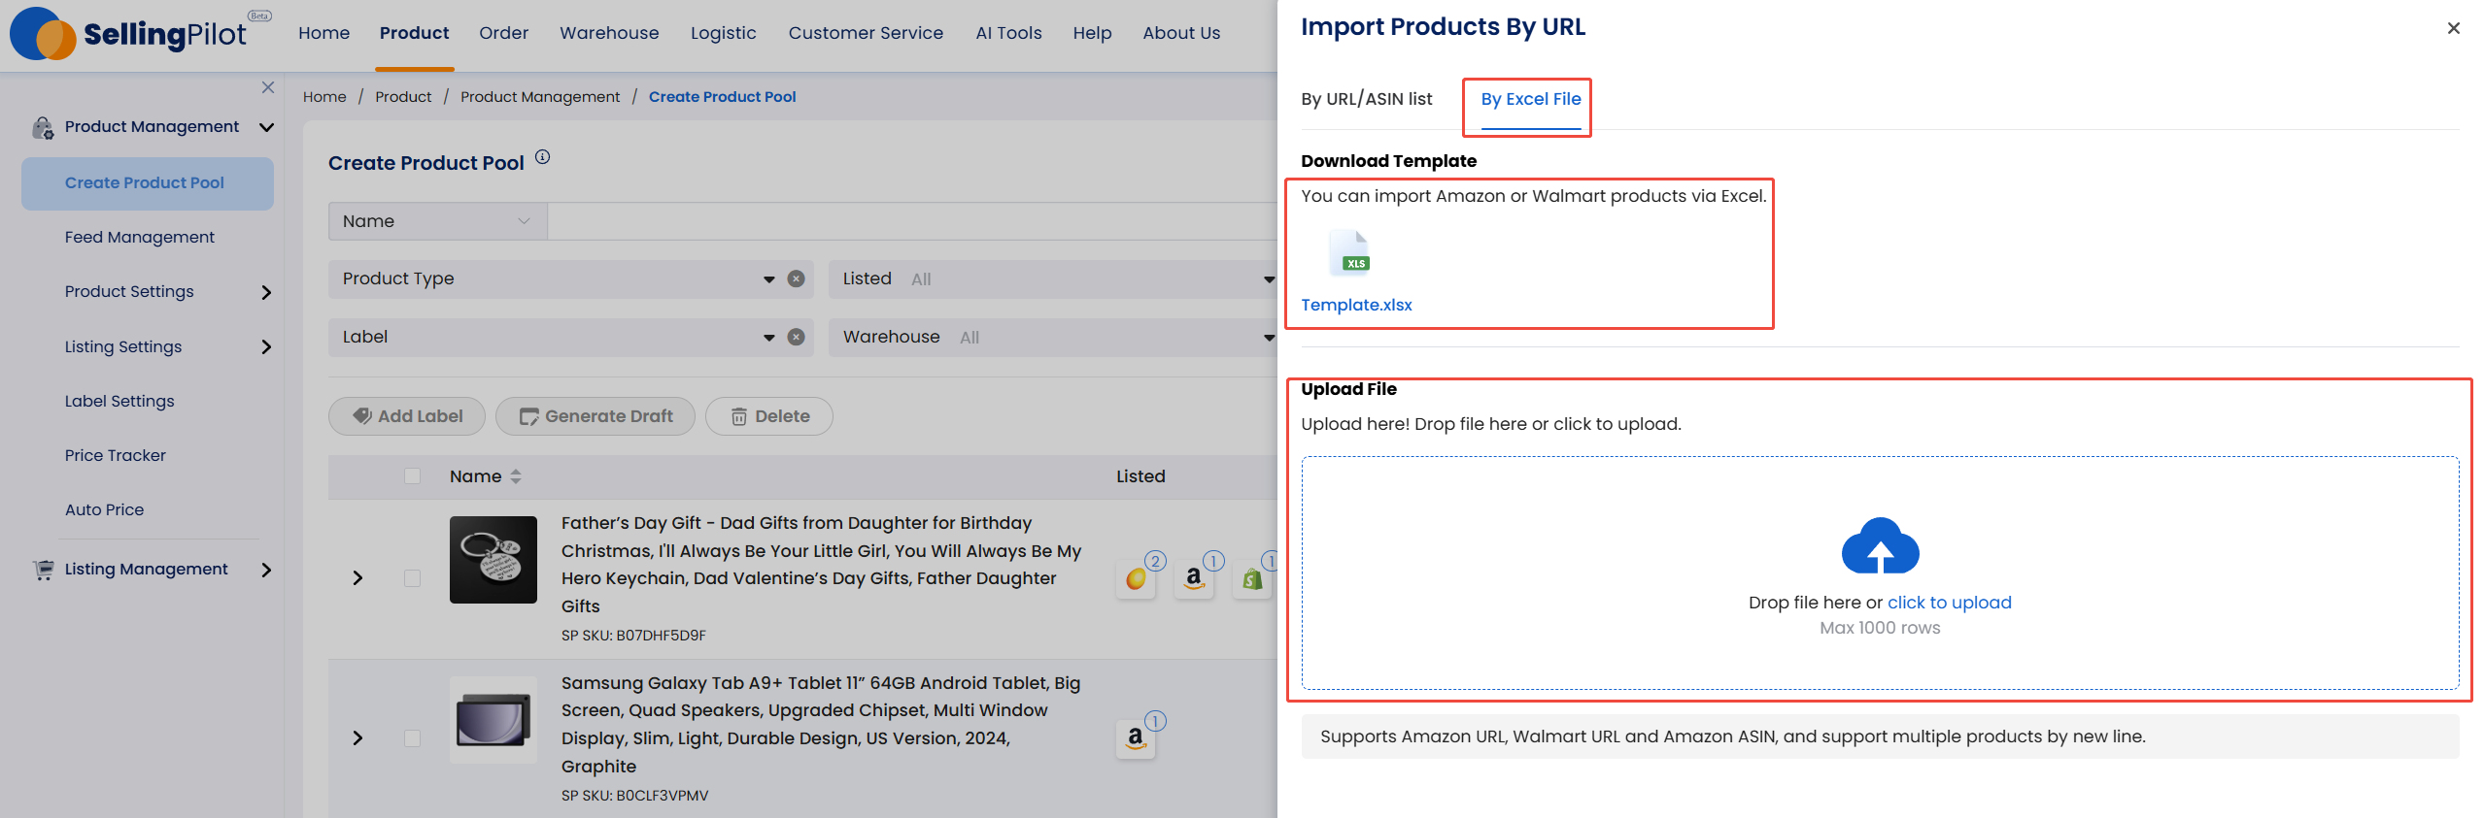
Task: Download the Template.xlsx link
Action: 1356,305
